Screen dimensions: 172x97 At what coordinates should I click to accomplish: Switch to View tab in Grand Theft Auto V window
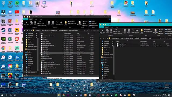41,19
